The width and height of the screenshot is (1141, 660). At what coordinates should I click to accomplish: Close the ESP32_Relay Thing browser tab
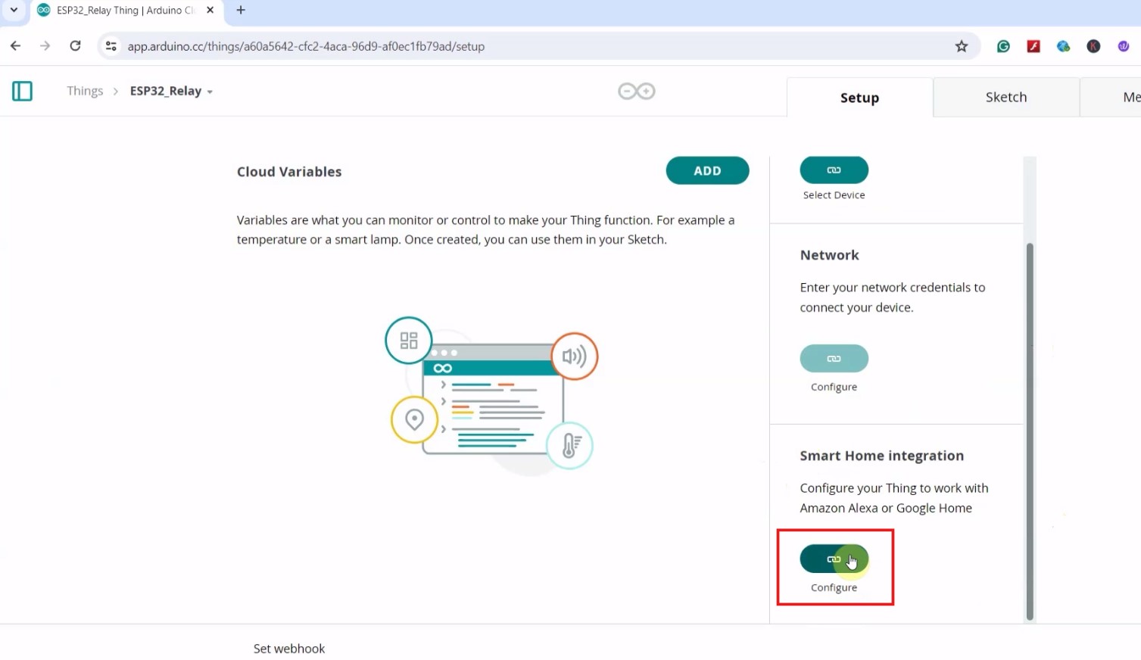coord(210,10)
